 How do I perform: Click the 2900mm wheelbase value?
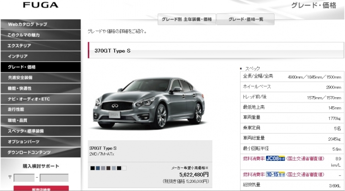tap(333, 88)
